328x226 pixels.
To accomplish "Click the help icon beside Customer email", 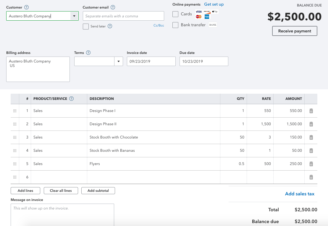I will [x=113, y=7].
